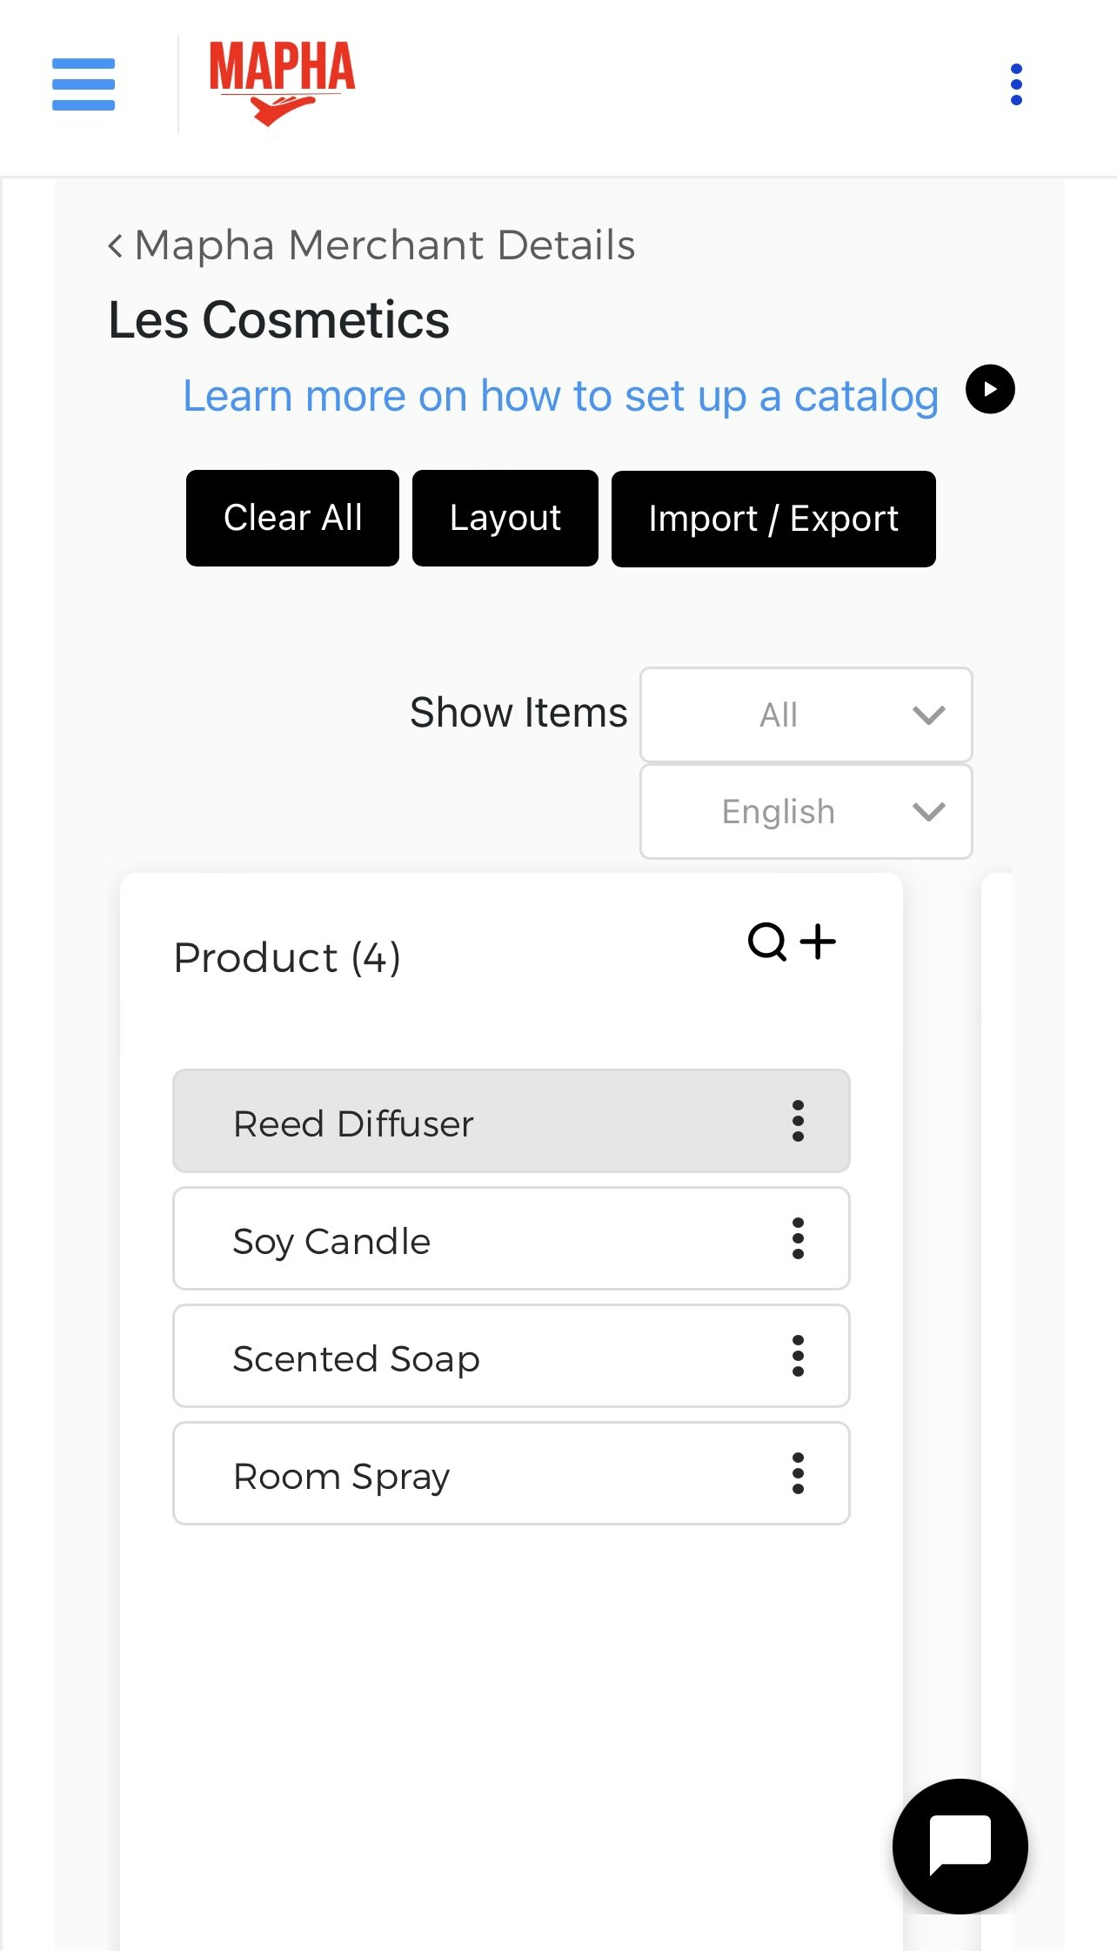The width and height of the screenshot is (1117, 1951).
Task: Open Reed Diffuser options menu
Action: pyautogui.click(x=798, y=1121)
